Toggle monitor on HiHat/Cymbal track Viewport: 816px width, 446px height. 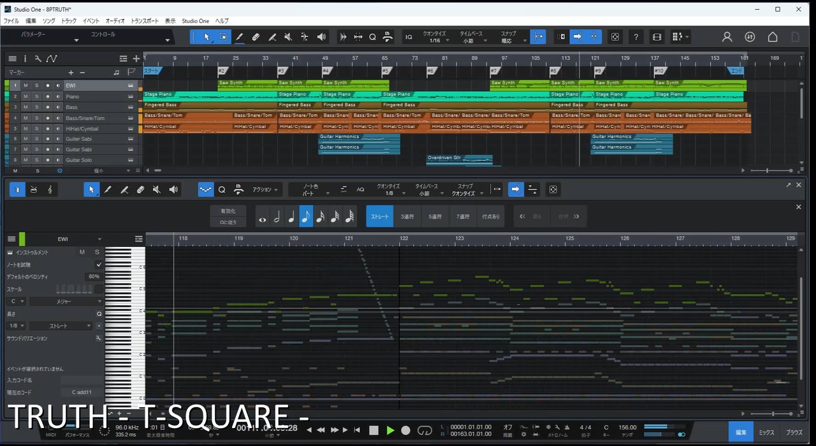(58, 128)
